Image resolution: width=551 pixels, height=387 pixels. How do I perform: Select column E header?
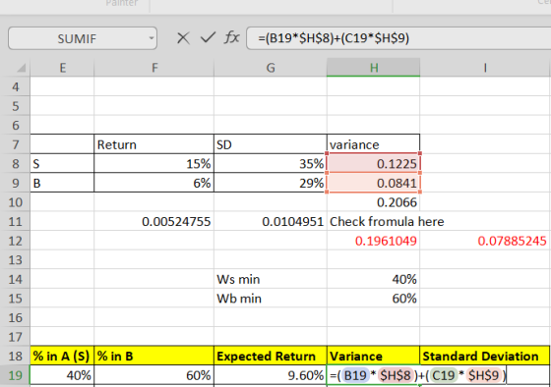coord(62,68)
